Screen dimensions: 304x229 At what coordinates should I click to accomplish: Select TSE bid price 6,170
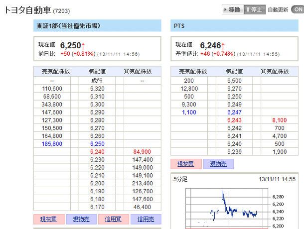pyautogui.click(x=97, y=207)
